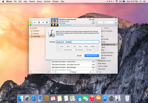Select 'Lost For Words' in the queue
Image resolution: width=148 pixels, height=103 pixels.
pos(107,66)
